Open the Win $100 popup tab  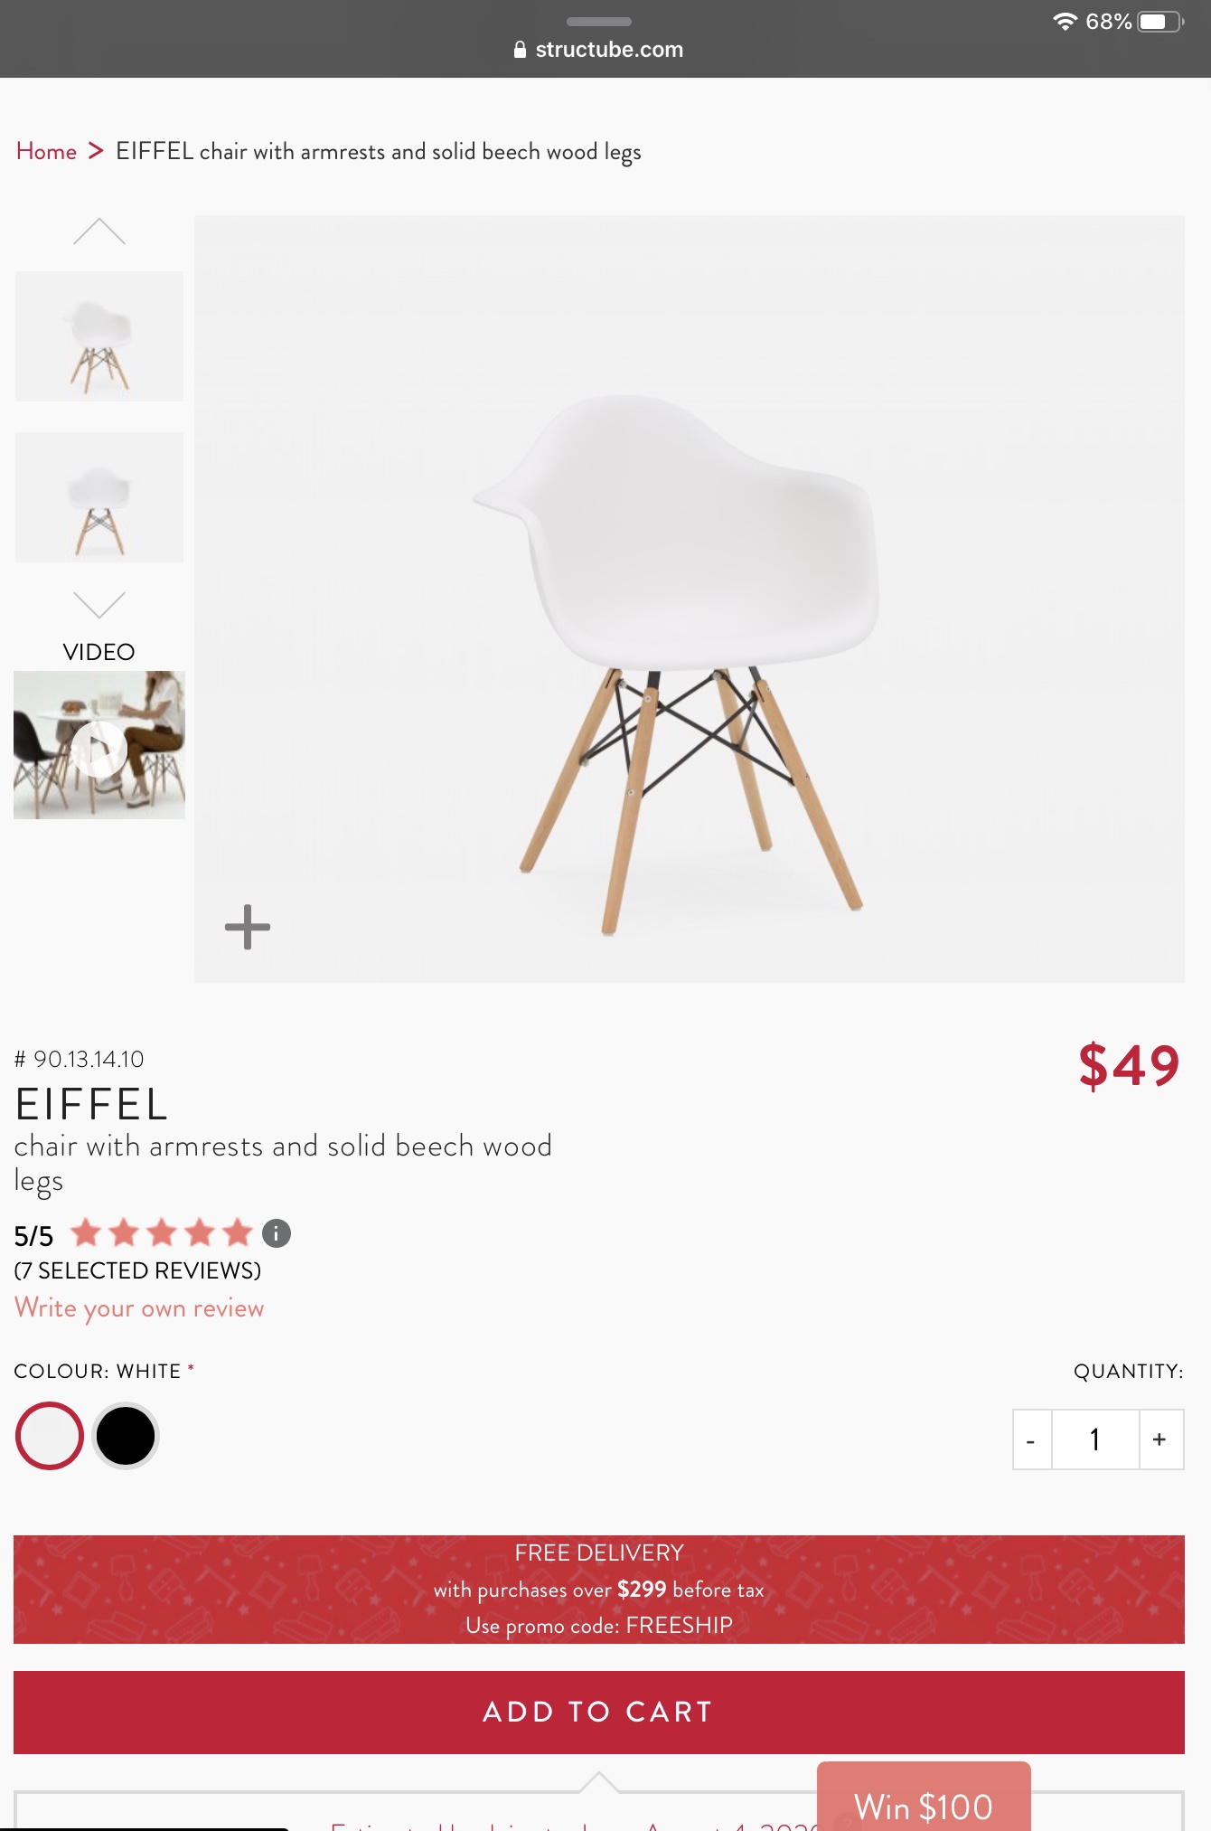[x=924, y=1798]
